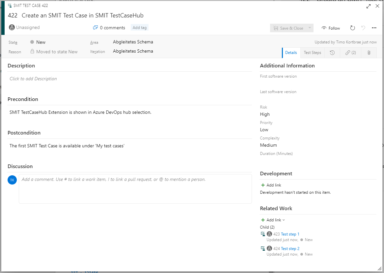Open the Save & Close dropdown arrow
The width and height of the screenshot is (384, 273).
[309, 28]
